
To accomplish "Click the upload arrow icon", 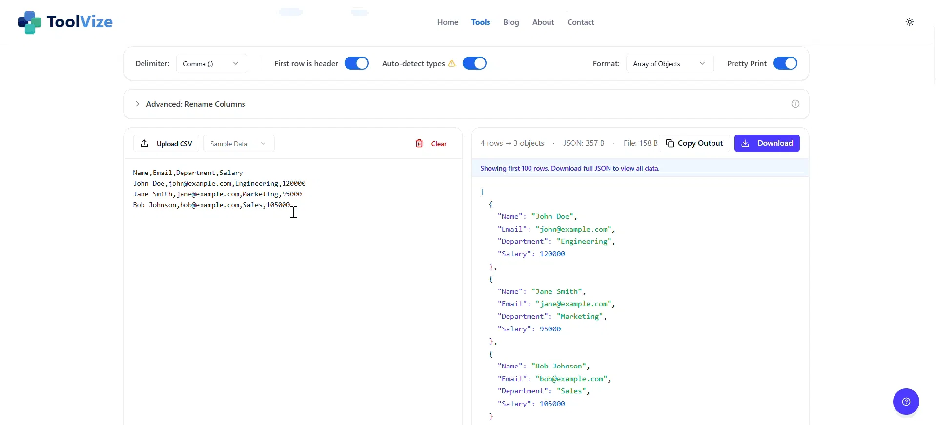I will coord(144,143).
